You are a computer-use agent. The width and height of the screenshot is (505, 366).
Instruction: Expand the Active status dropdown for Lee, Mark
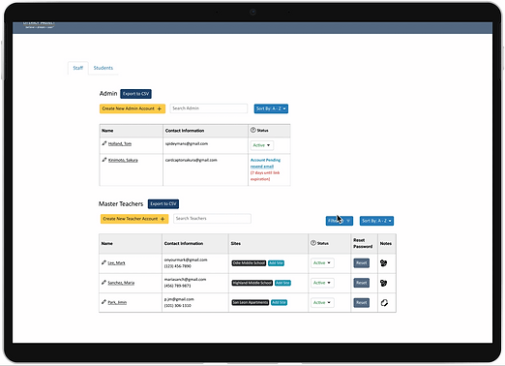click(x=322, y=263)
